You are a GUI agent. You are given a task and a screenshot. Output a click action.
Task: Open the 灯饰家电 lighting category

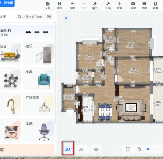38,104
